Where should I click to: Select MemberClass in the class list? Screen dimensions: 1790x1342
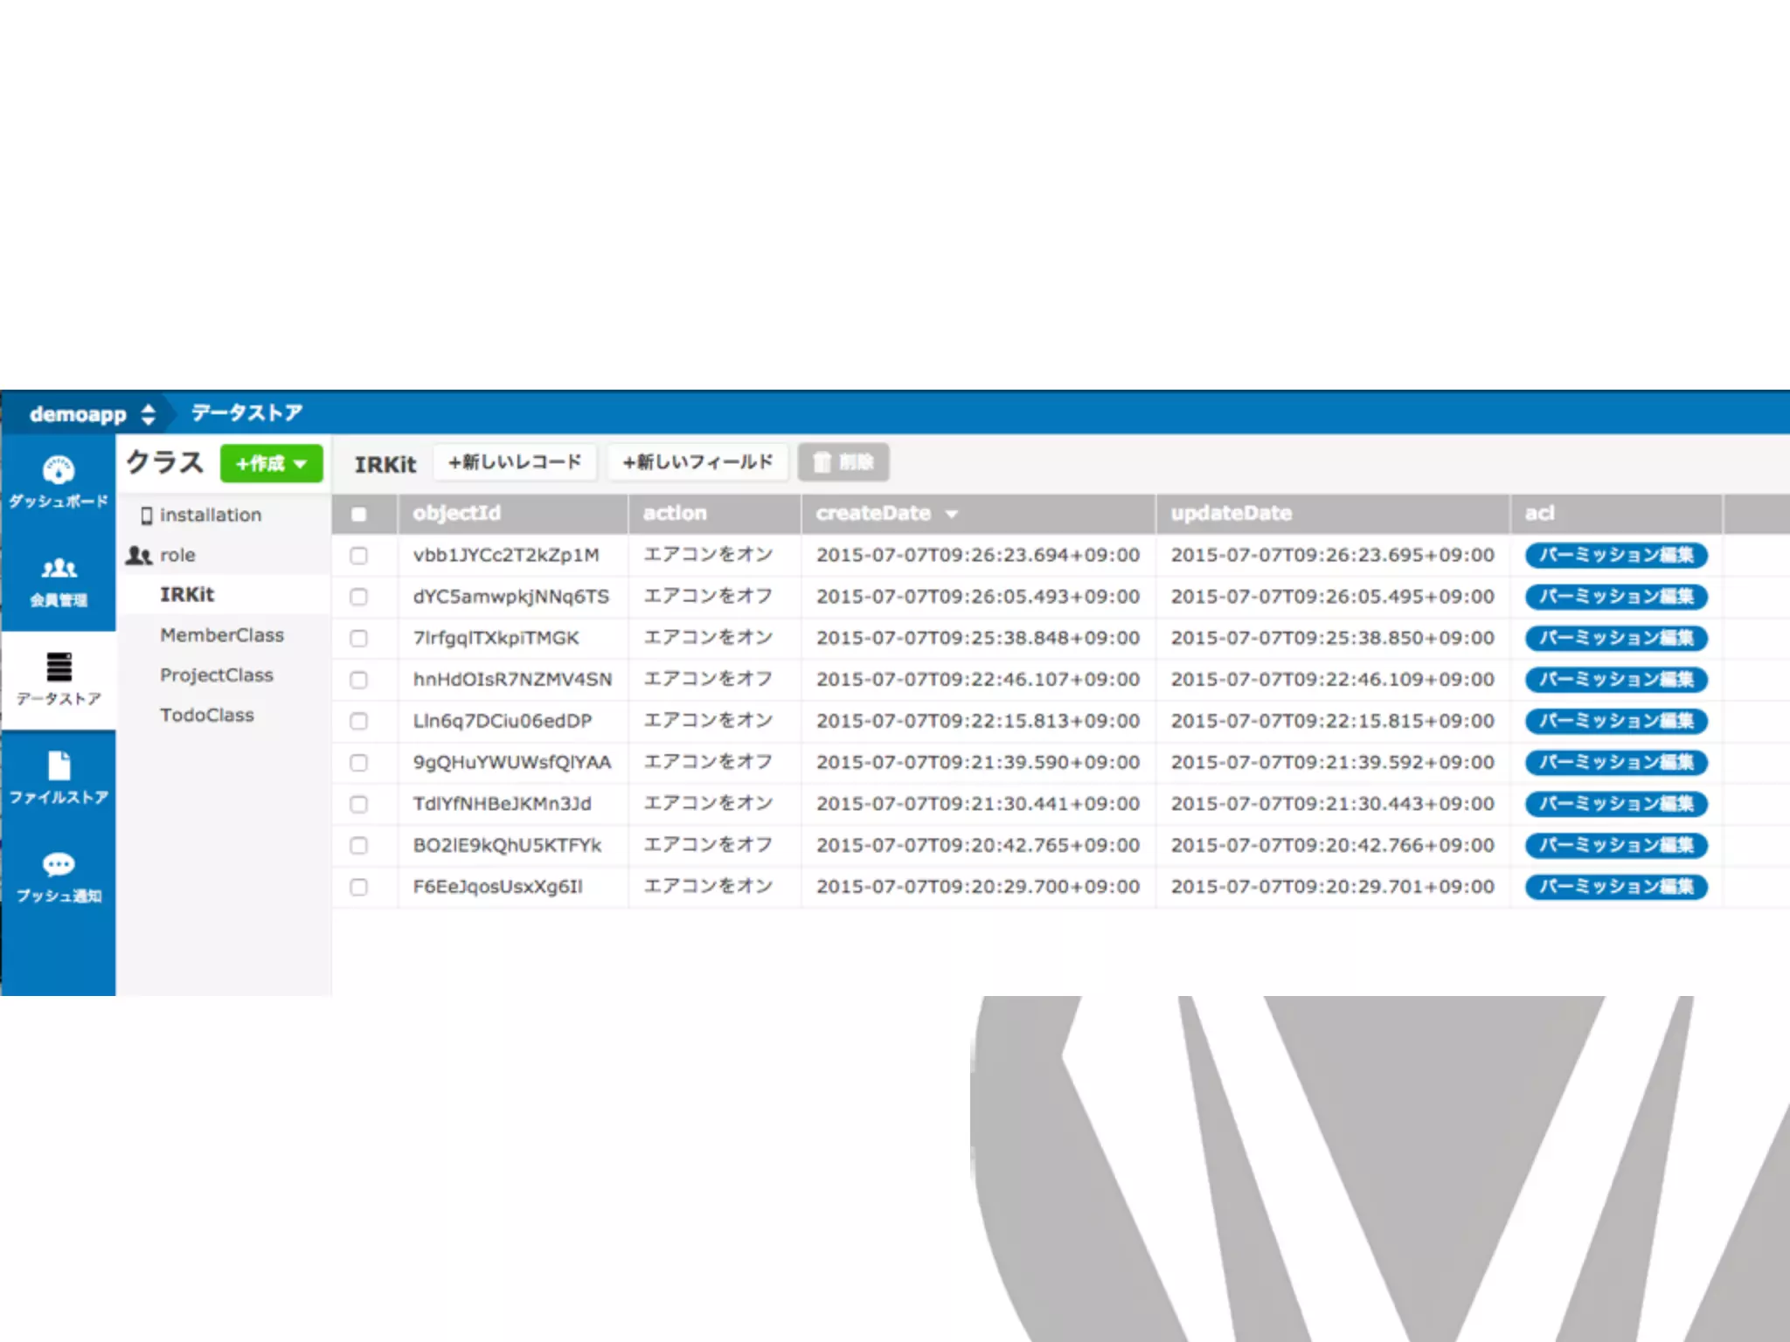222,635
